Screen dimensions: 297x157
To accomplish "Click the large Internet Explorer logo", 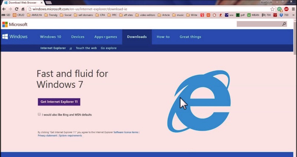I will (x=199, y=101).
